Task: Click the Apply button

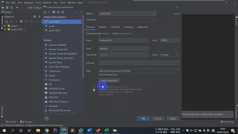Action: click(173, 118)
